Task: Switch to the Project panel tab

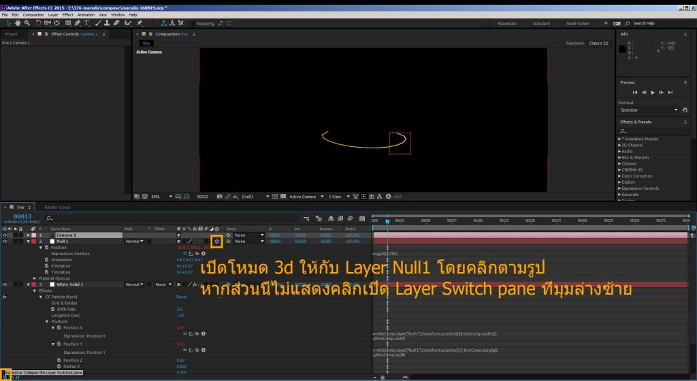Action: click(x=11, y=34)
